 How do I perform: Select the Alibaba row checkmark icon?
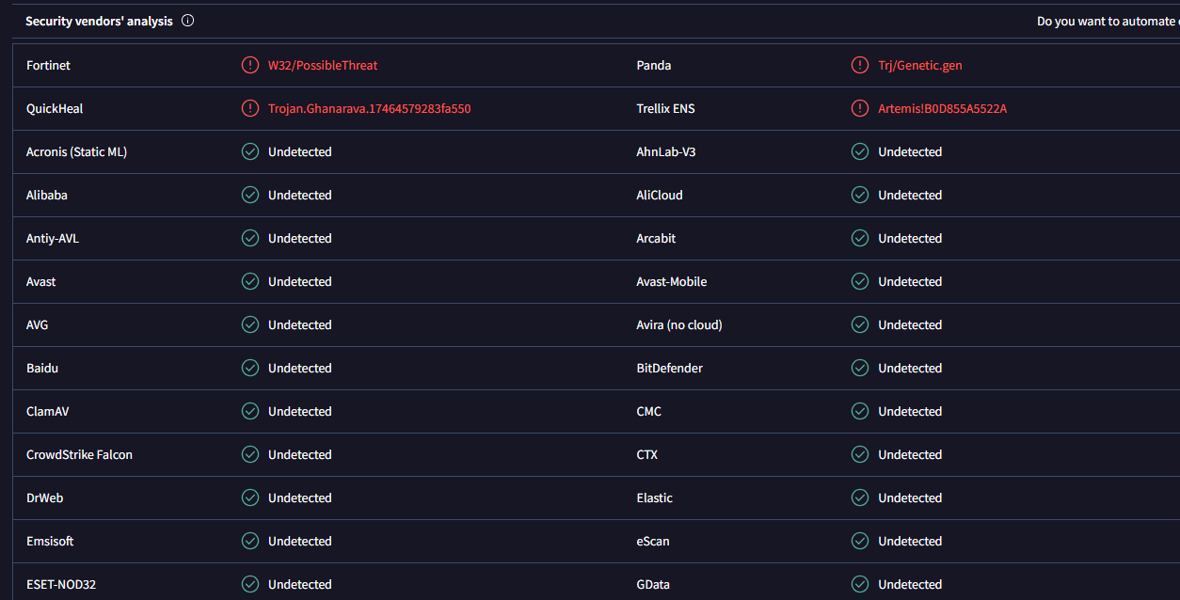tap(250, 195)
